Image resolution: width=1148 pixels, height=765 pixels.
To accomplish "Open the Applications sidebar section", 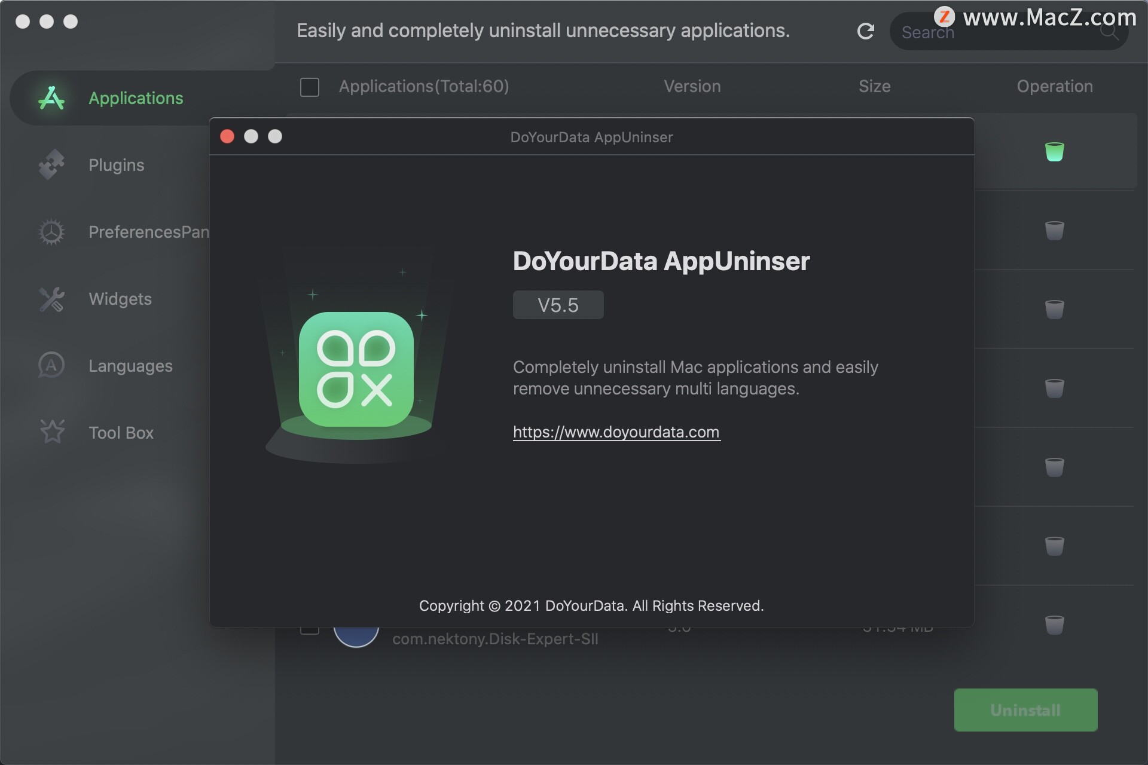I will (138, 98).
